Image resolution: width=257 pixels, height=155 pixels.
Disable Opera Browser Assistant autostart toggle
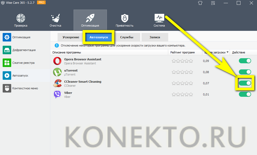pos(245,61)
